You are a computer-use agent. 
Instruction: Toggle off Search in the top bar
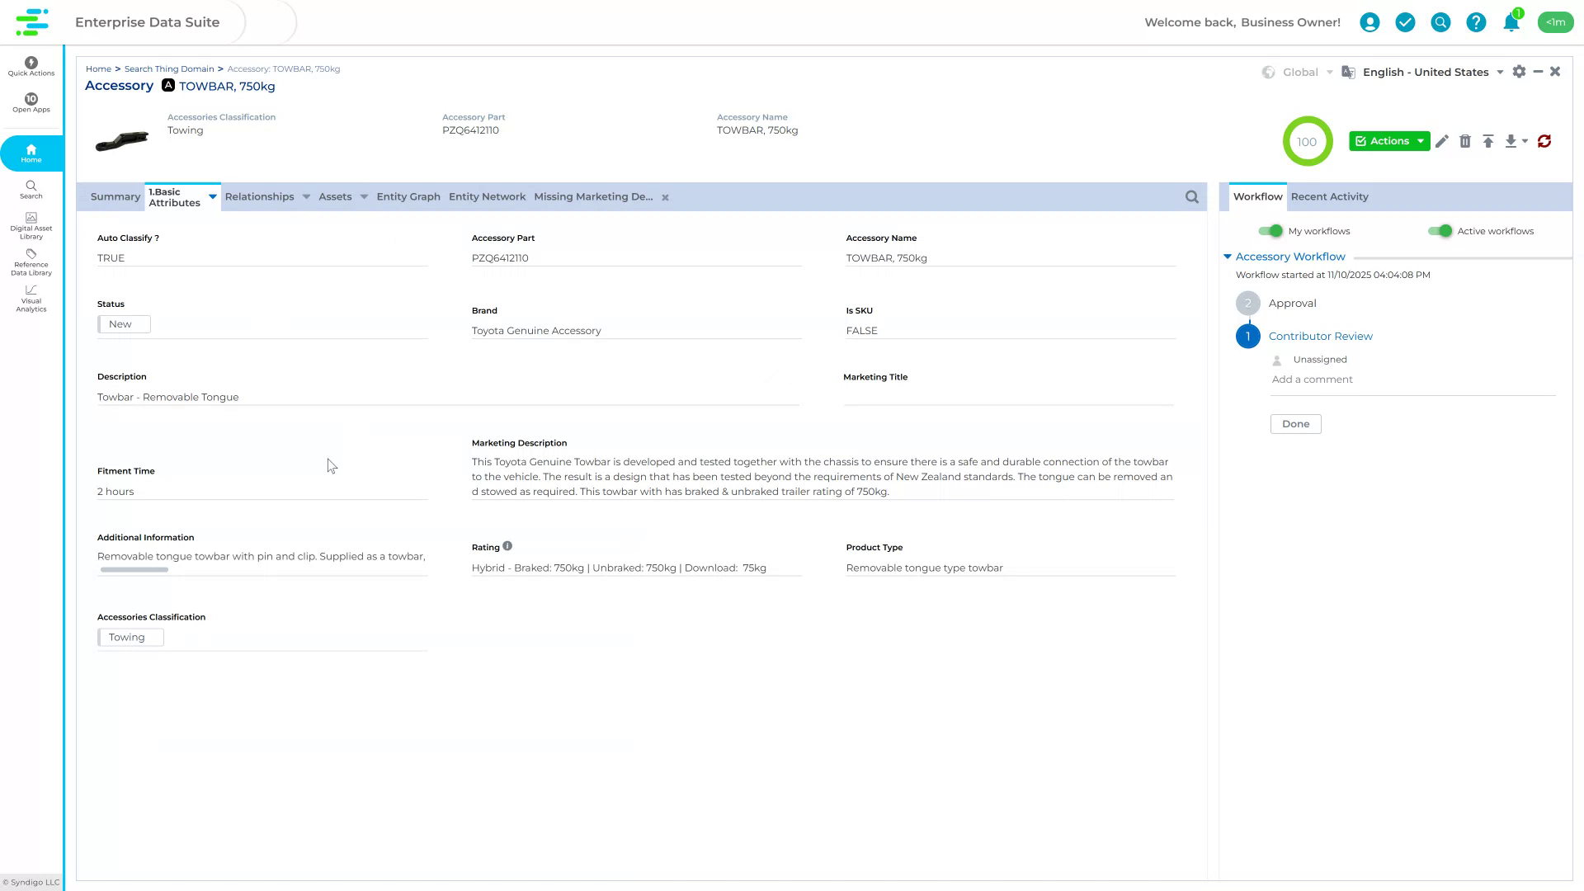coord(1440,22)
